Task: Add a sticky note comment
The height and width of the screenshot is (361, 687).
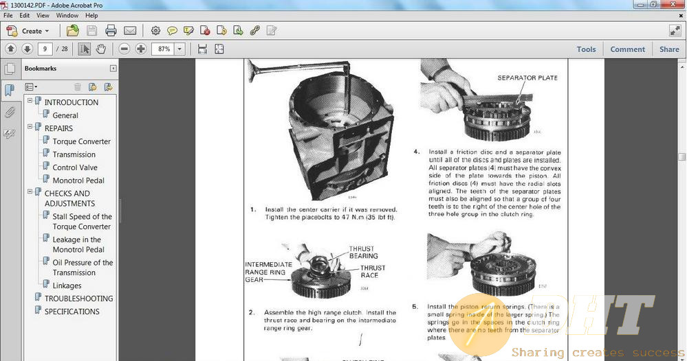Action: click(x=172, y=31)
